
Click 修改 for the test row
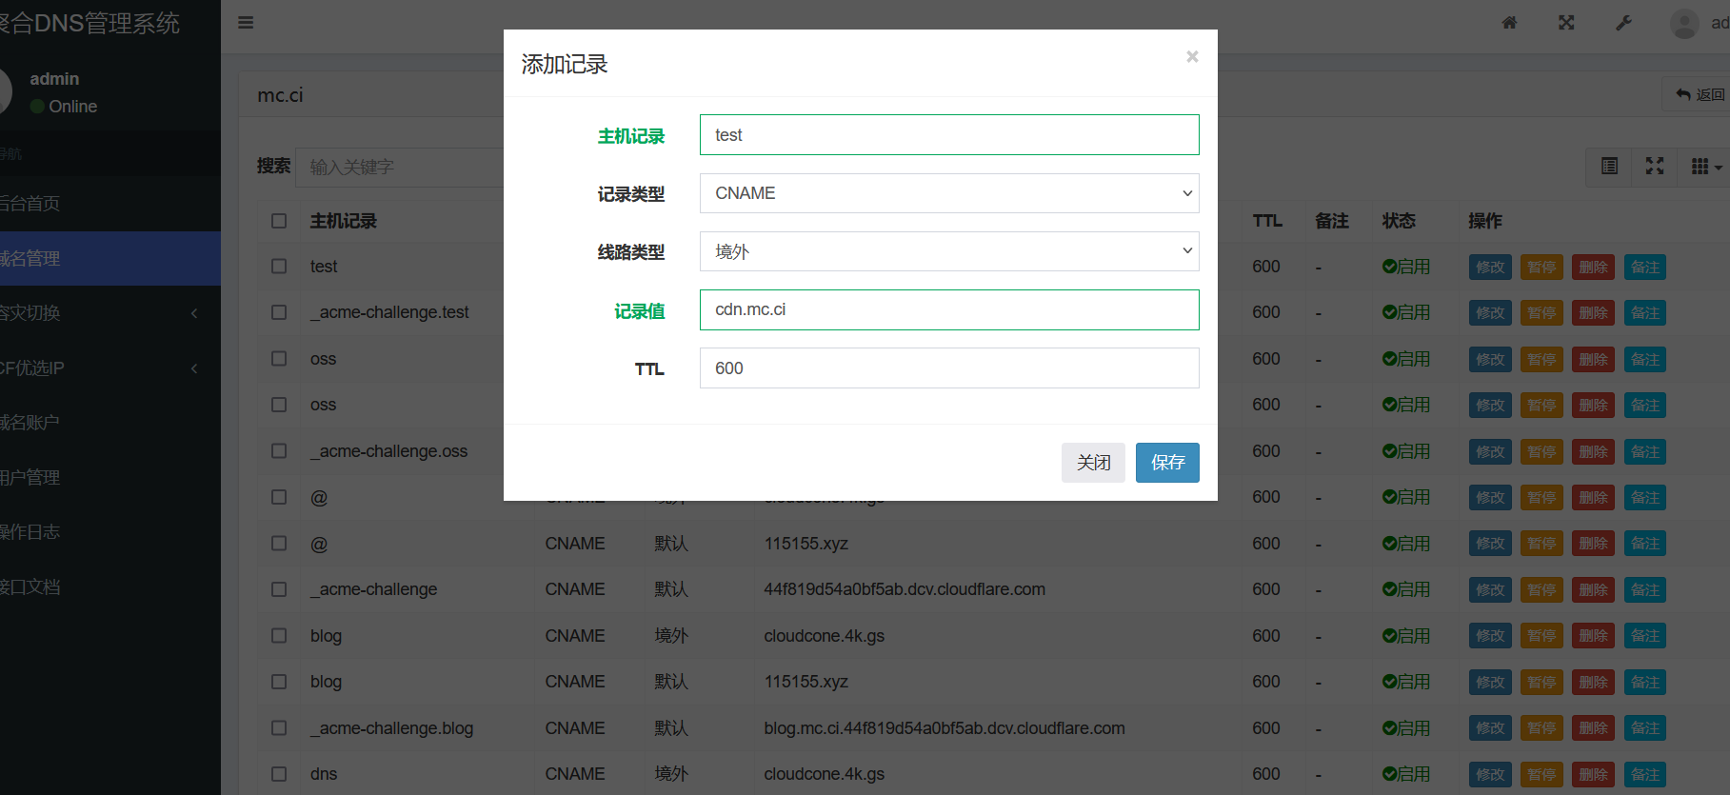[x=1490, y=268]
